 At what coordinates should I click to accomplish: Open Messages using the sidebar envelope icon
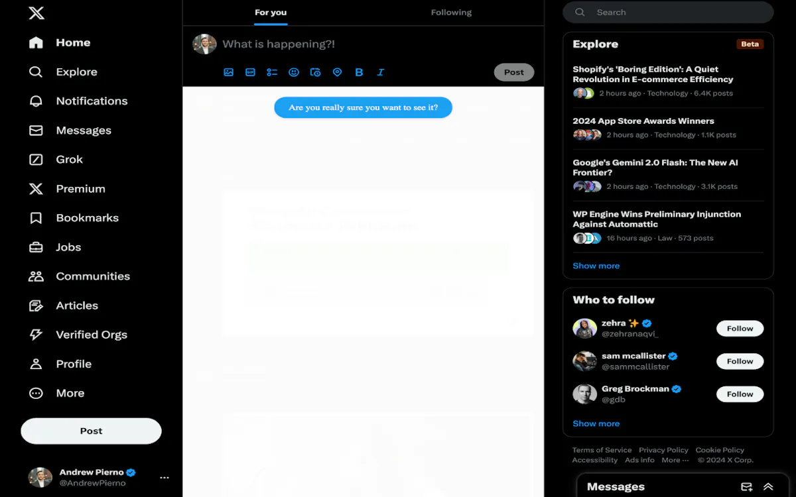pos(36,131)
